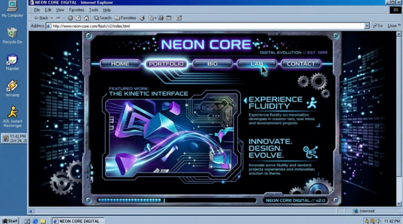
Task: Open the Windows Start button
Action: [10, 221]
